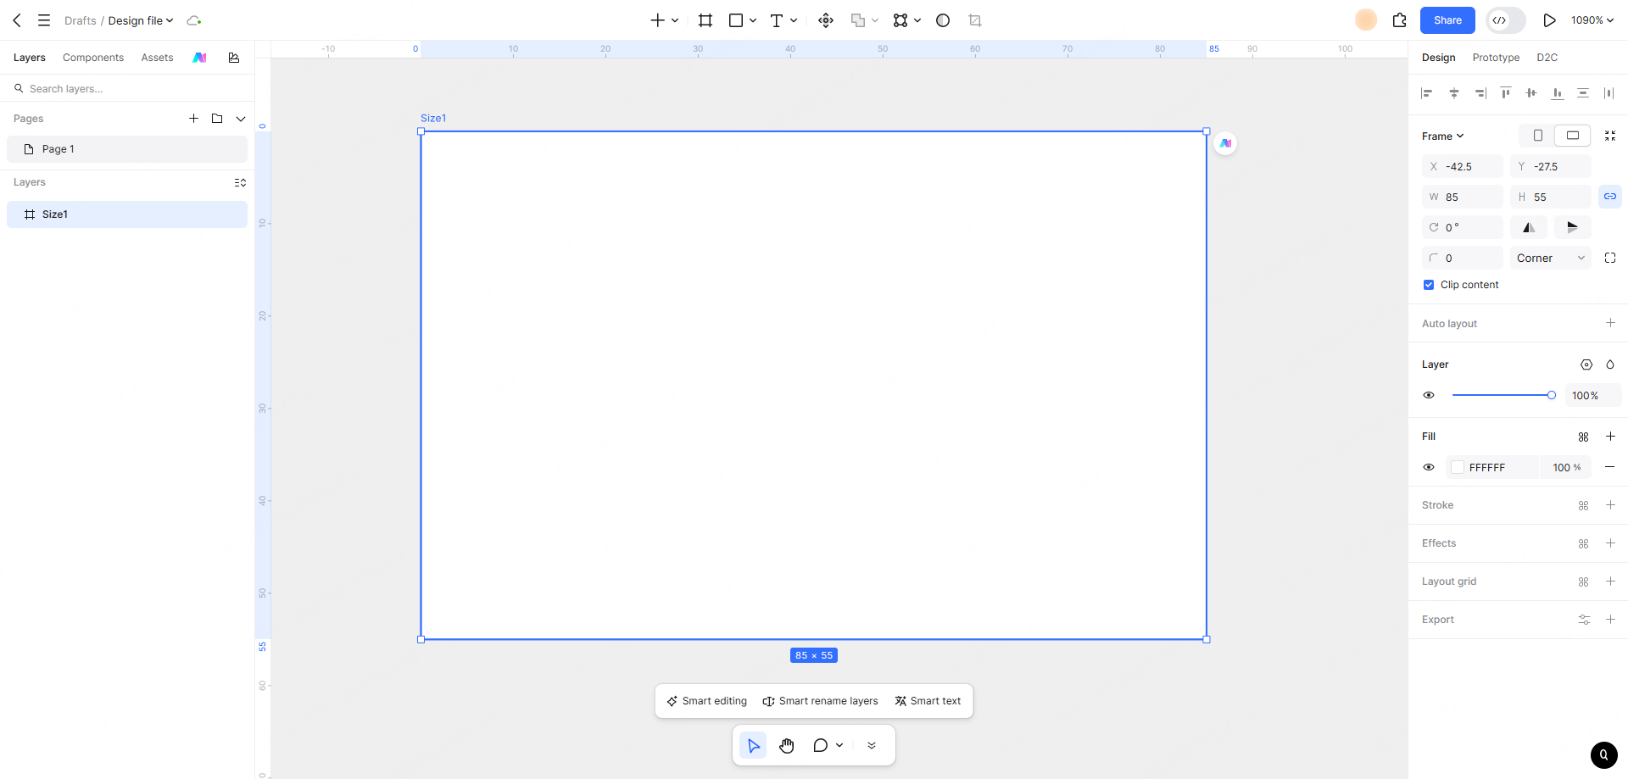This screenshot has width=1628, height=779.
Task: Toggle the fill visibility eye icon
Action: tap(1429, 468)
